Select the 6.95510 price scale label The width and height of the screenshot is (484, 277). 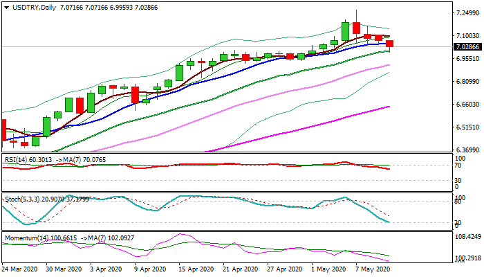[x=468, y=59]
